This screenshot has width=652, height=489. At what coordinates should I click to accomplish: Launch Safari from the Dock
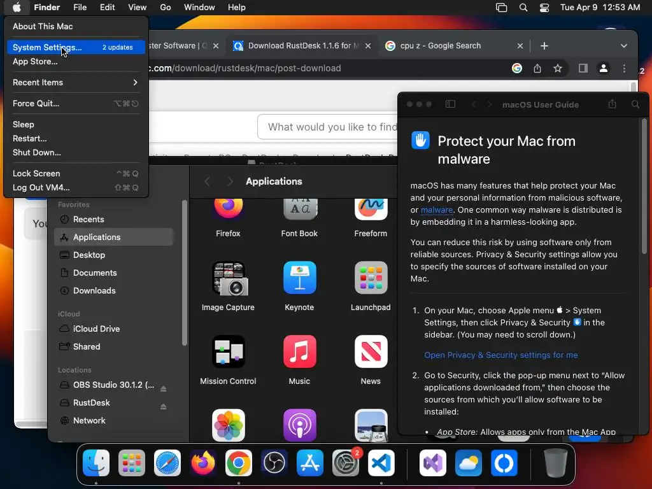pyautogui.click(x=167, y=463)
